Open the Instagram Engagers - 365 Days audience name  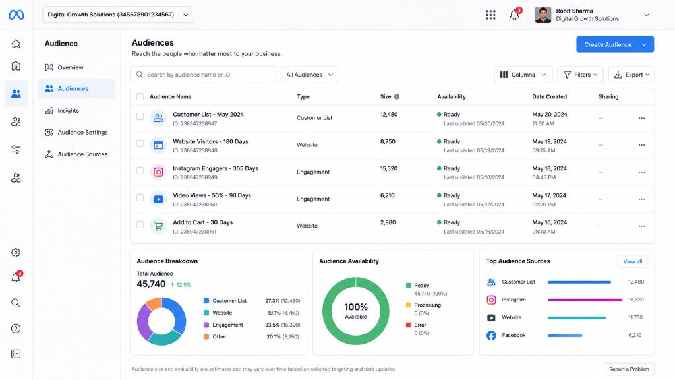[216, 168]
